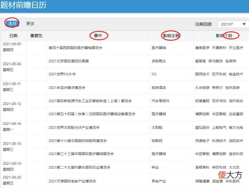The width and height of the screenshot is (249, 188).
Task: Open event 2021第十六届中国国际物联网博览会
Action: tap(77, 141)
